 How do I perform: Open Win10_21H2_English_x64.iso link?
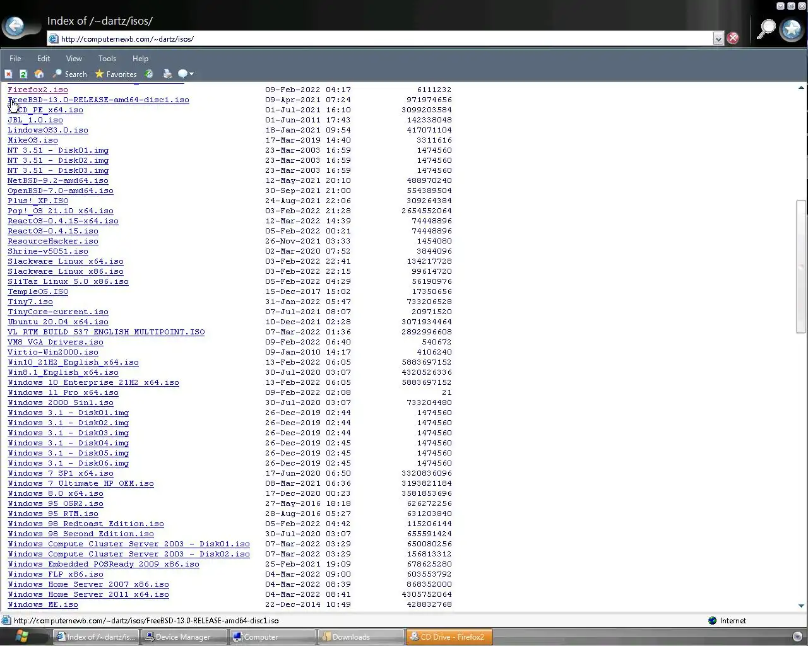point(73,362)
